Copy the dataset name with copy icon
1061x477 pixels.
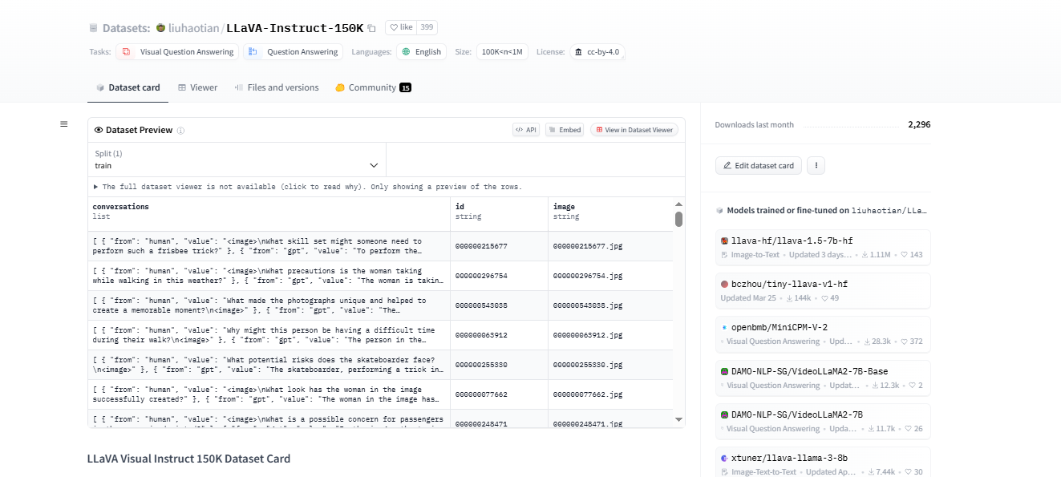(371, 28)
